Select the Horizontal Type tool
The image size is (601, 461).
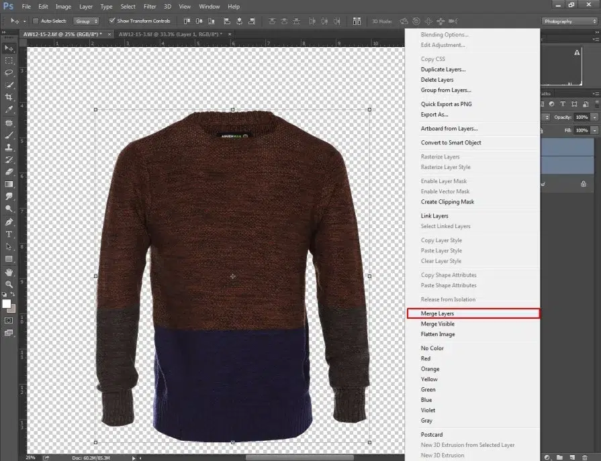[9, 234]
